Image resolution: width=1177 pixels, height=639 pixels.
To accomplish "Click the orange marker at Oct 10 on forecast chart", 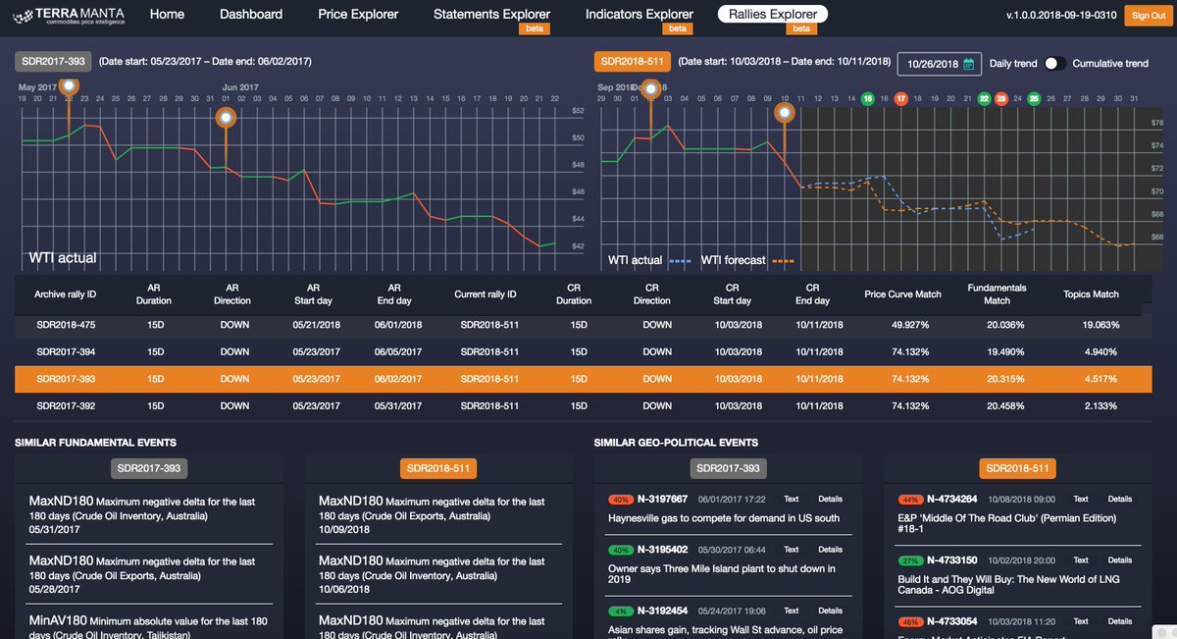I will (x=785, y=113).
